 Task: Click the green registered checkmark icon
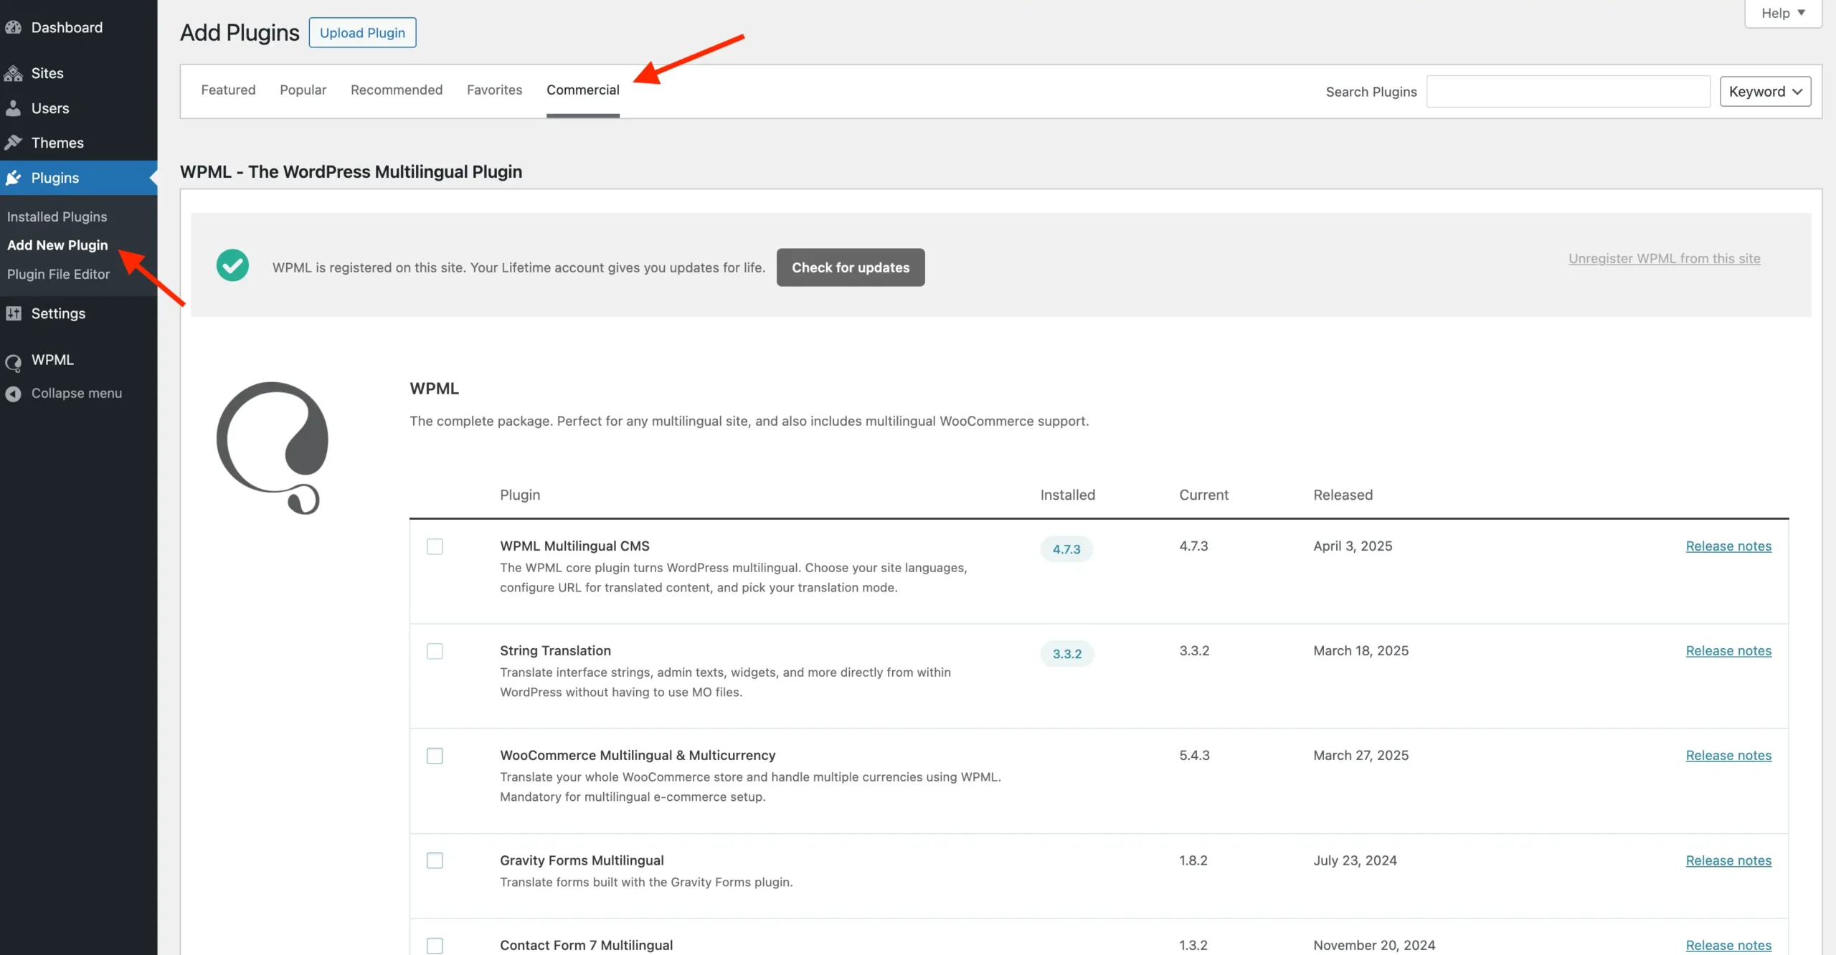(x=232, y=265)
